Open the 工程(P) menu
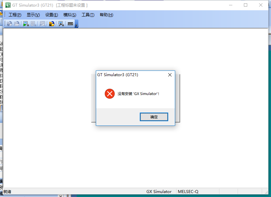 tap(15, 15)
